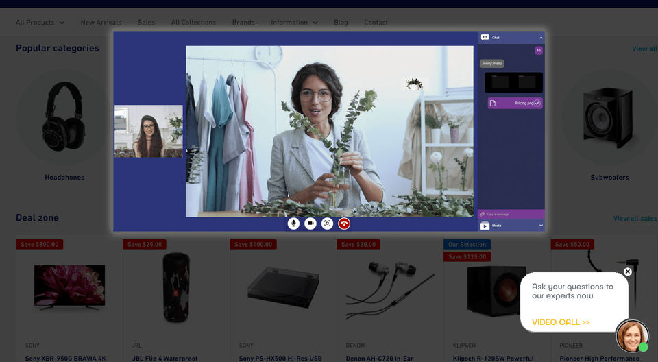This screenshot has width=658, height=362.
Task: Click the main video feed of the host
Action: tap(330, 131)
